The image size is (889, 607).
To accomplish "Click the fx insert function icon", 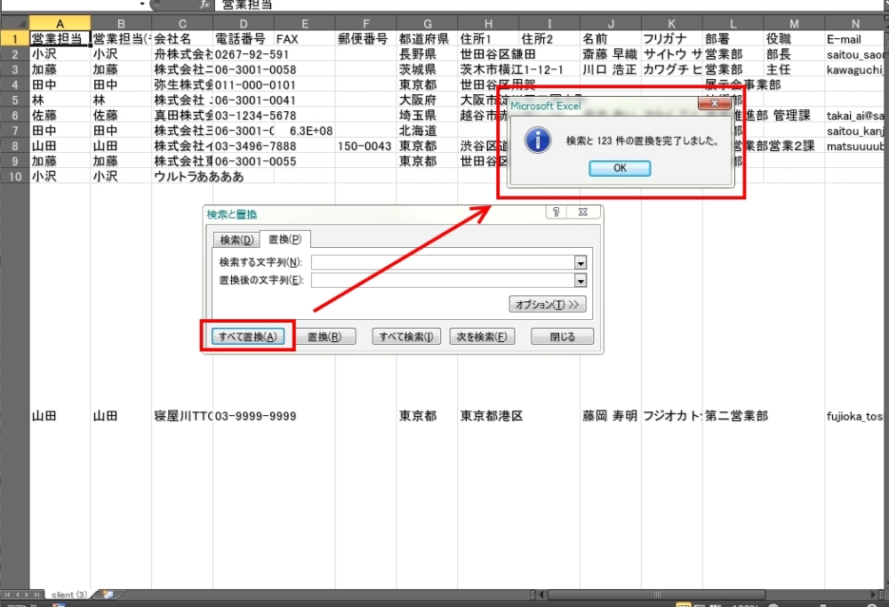I will pos(204,4).
